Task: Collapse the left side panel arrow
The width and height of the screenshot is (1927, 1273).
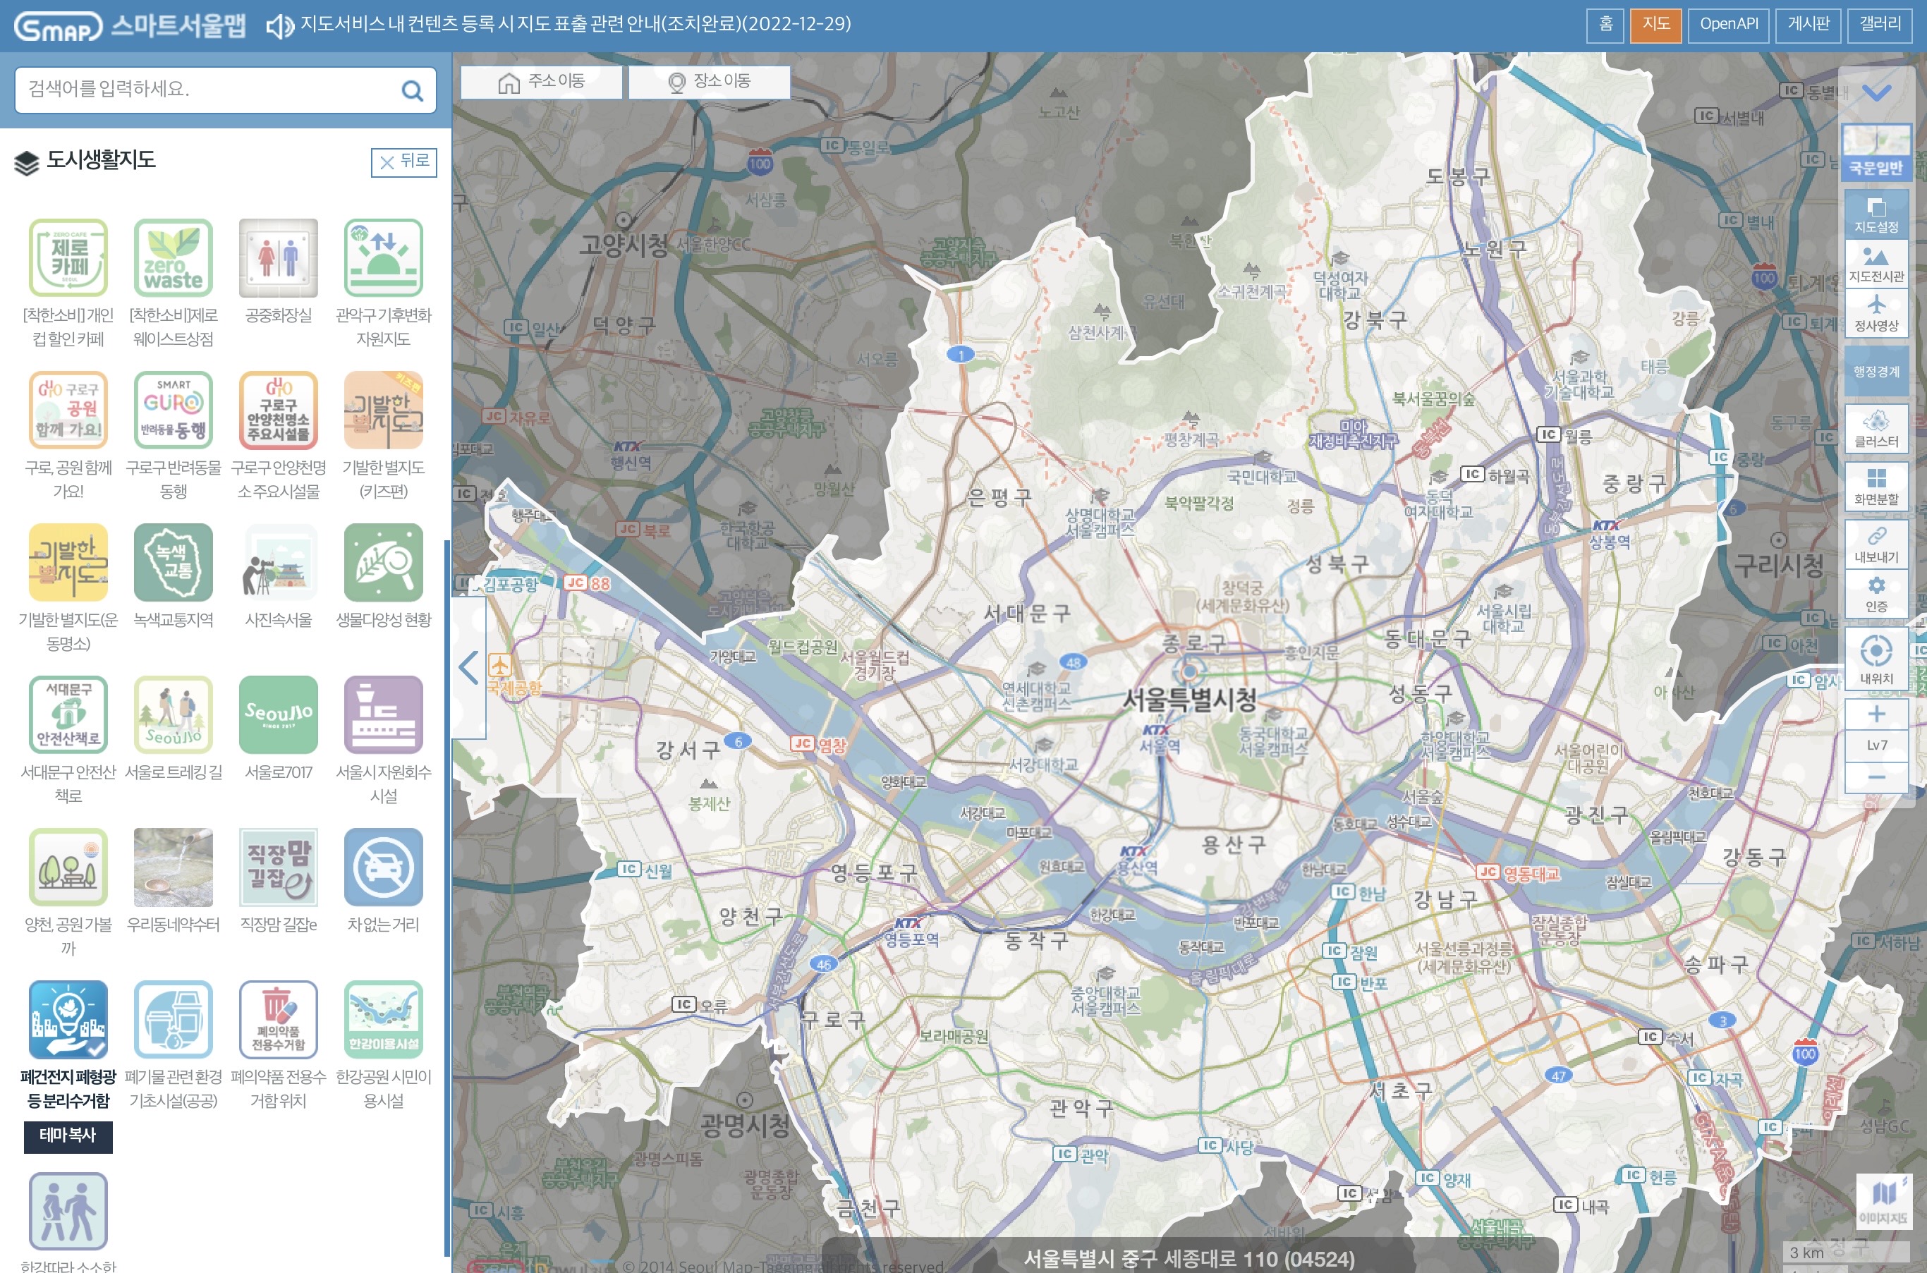Action: pos(468,667)
